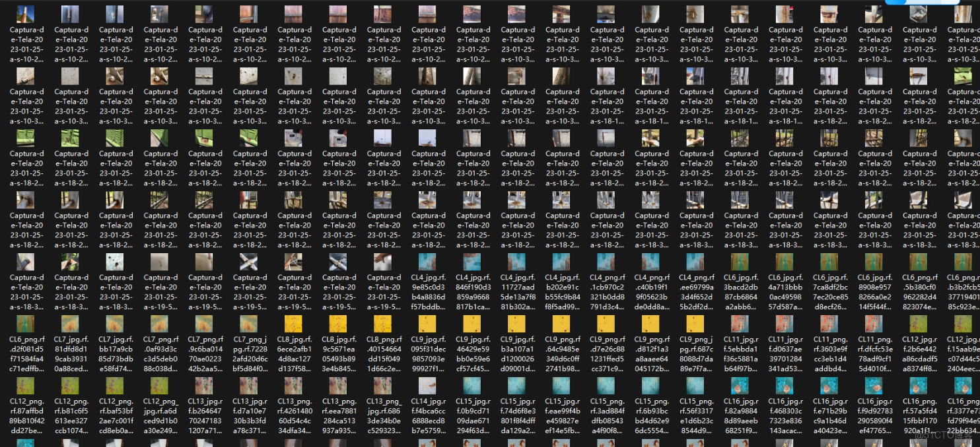Image resolution: width=980 pixels, height=447 pixels.
Task: Select yellow image CL8_jpg.rf.9c5671ea
Action: coord(338,324)
